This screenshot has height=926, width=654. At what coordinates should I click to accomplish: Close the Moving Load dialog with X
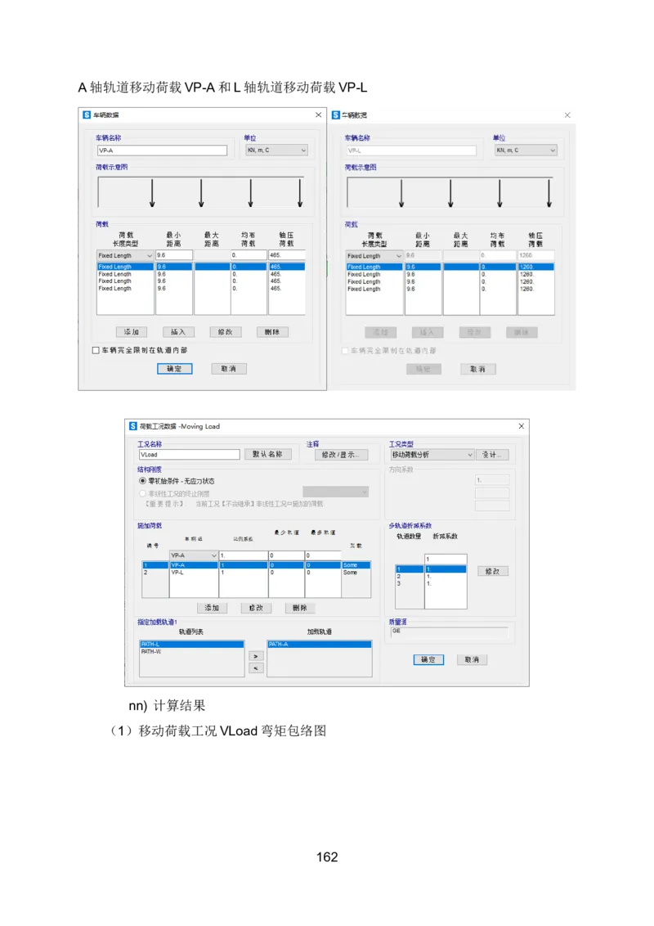[521, 426]
